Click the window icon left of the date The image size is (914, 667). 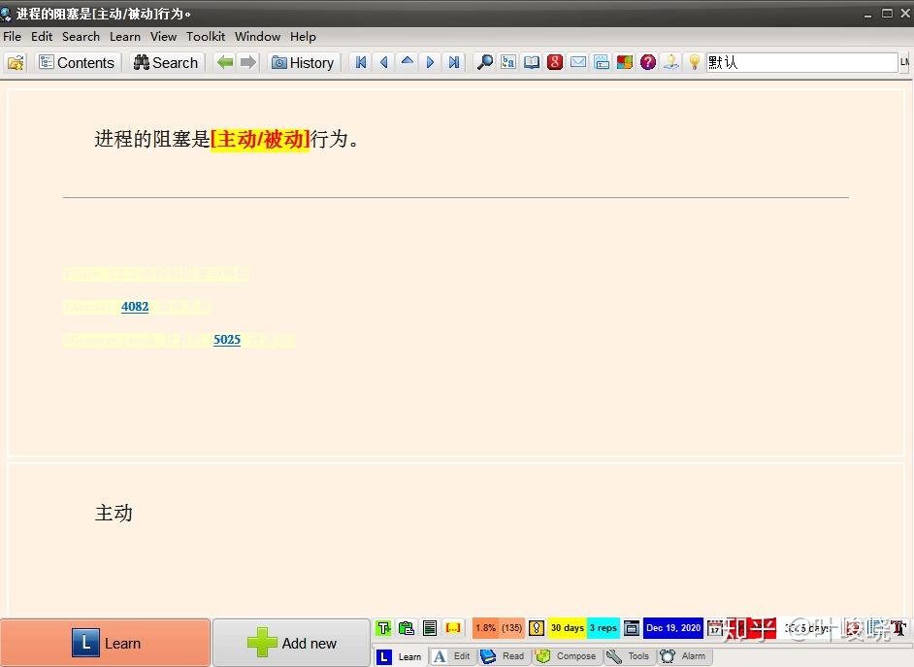click(x=632, y=627)
